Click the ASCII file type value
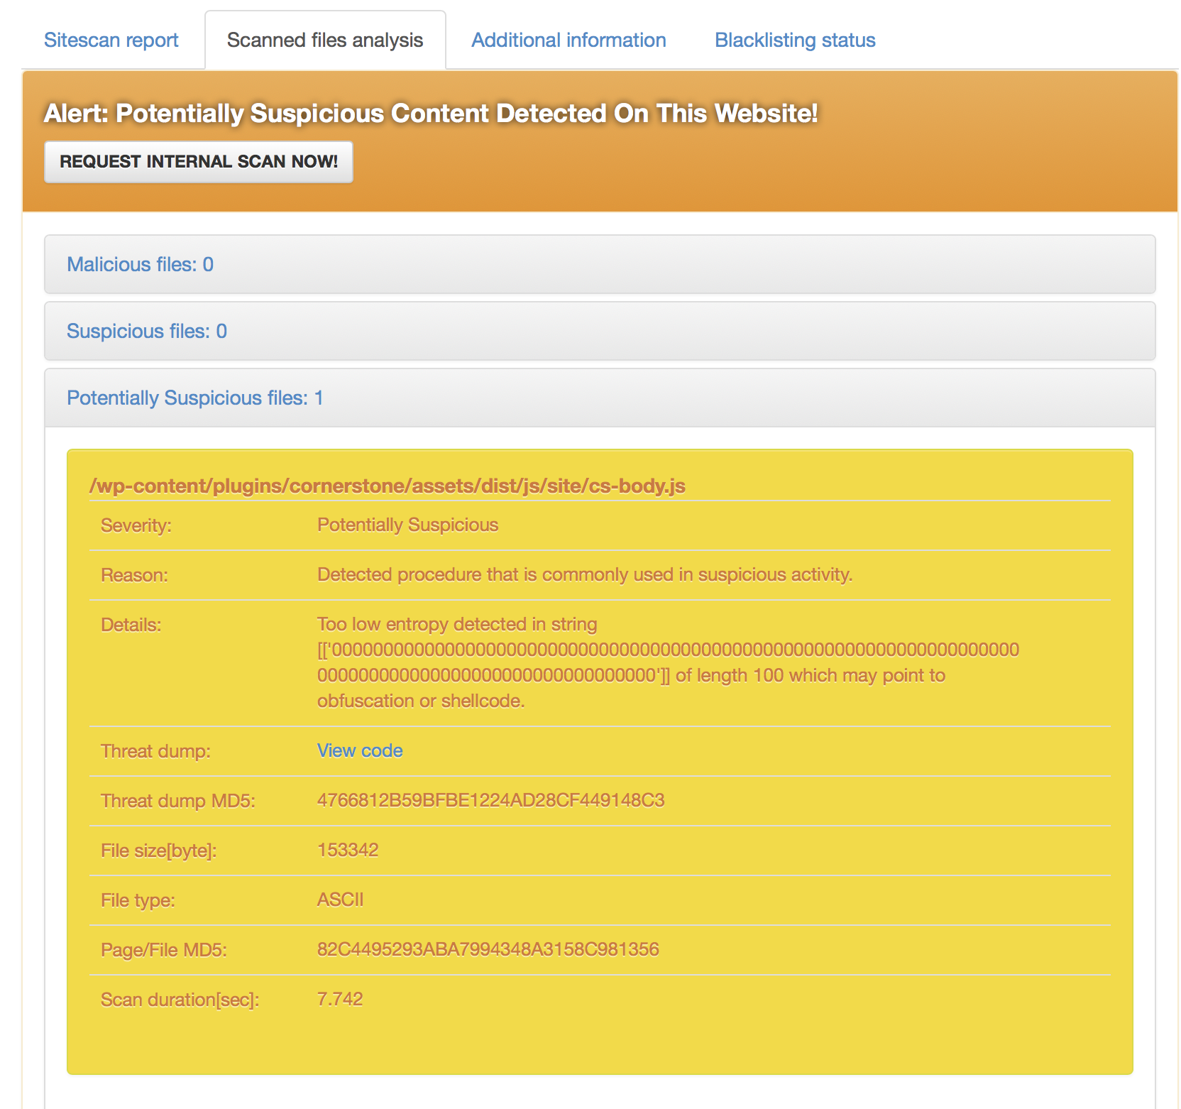 [340, 900]
